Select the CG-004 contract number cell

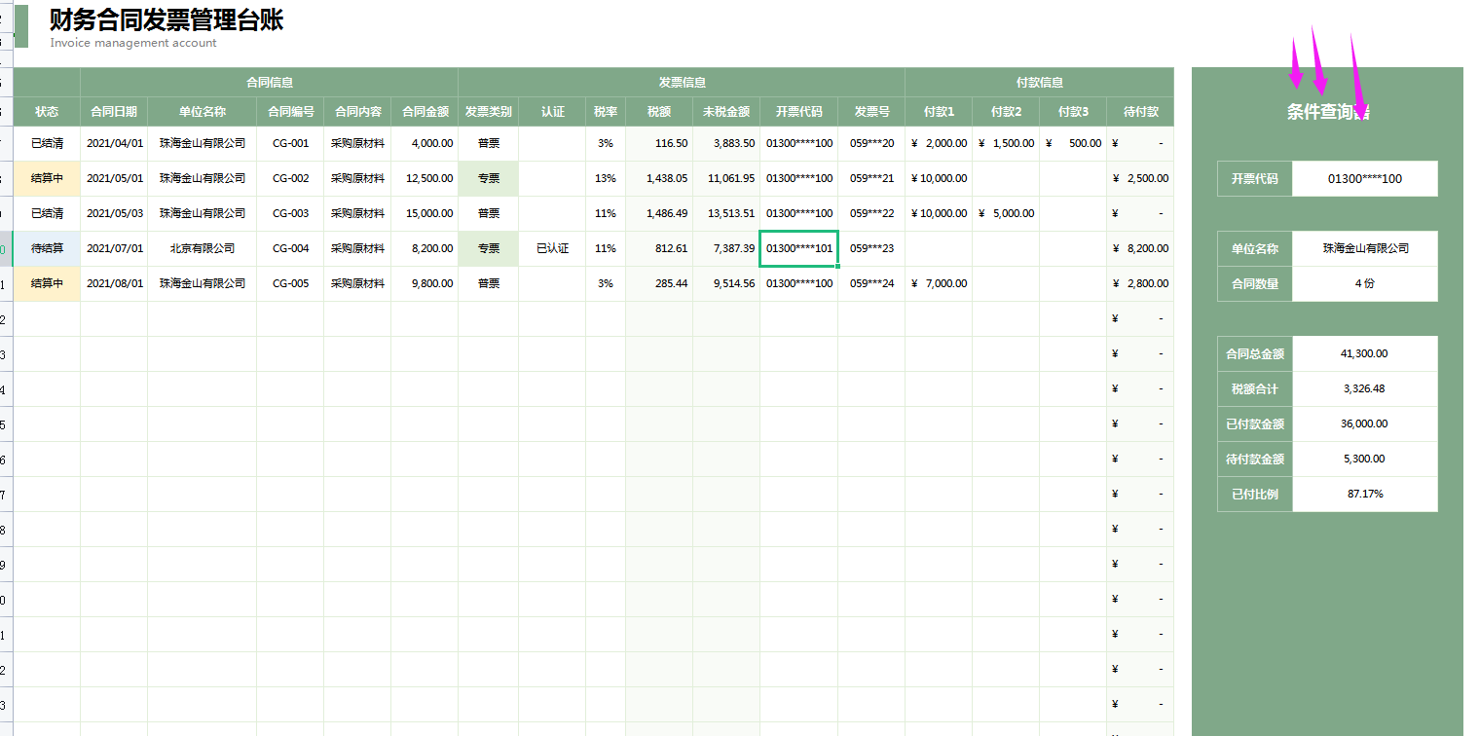[x=290, y=248]
